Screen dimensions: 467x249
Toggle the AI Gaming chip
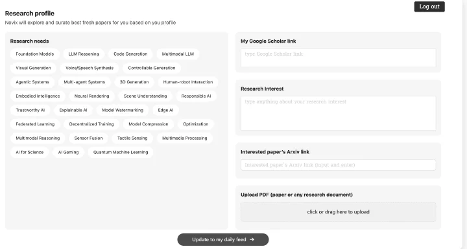(x=69, y=152)
